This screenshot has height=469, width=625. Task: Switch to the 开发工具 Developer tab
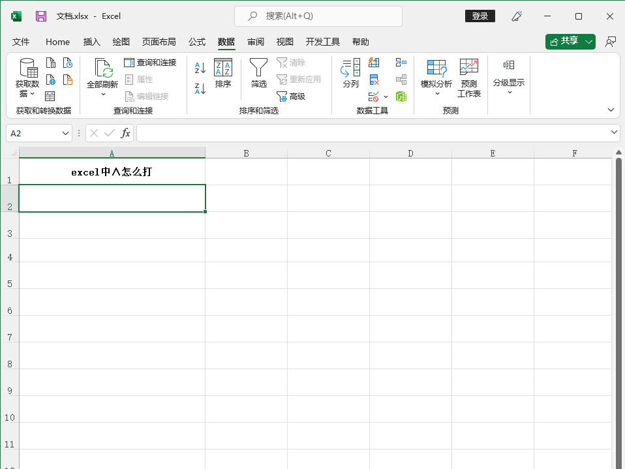pyautogui.click(x=322, y=42)
